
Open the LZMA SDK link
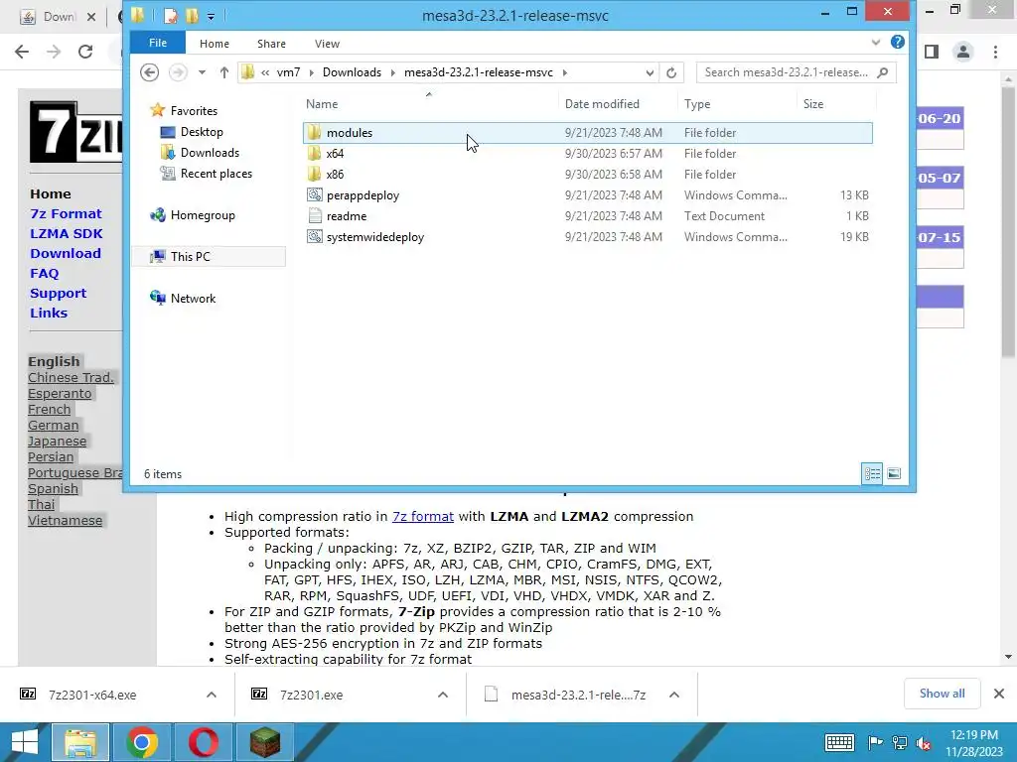(x=67, y=234)
